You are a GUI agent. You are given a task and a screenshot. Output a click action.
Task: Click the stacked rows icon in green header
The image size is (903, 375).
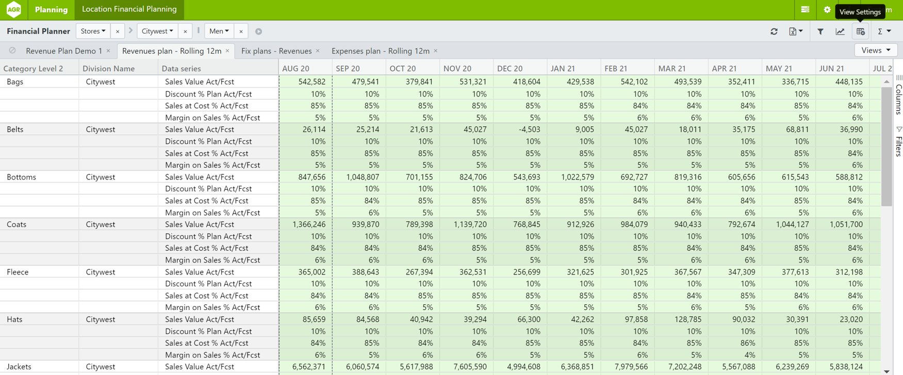pyautogui.click(x=805, y=10)
